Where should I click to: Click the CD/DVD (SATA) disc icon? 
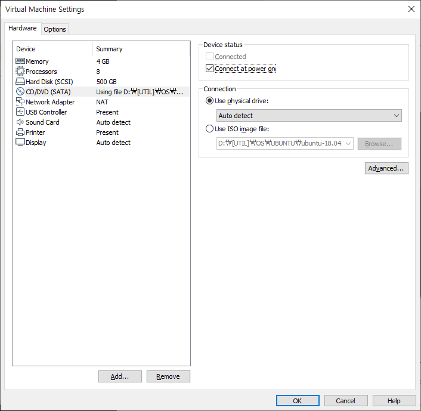click(x=20, y=92)
